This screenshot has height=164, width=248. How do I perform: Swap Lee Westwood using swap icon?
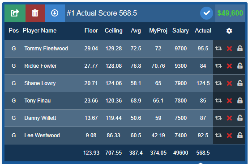(x=218, y=135)
